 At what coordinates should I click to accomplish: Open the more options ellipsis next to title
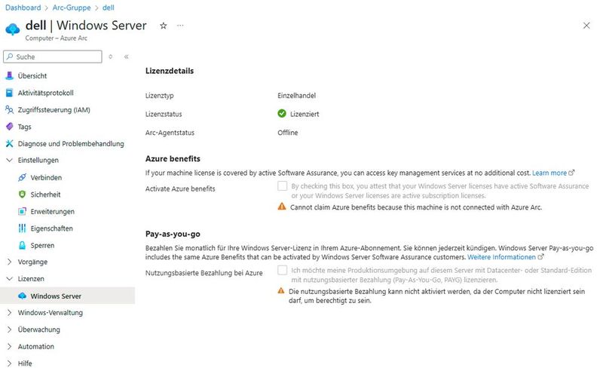[x=180, y=26]
